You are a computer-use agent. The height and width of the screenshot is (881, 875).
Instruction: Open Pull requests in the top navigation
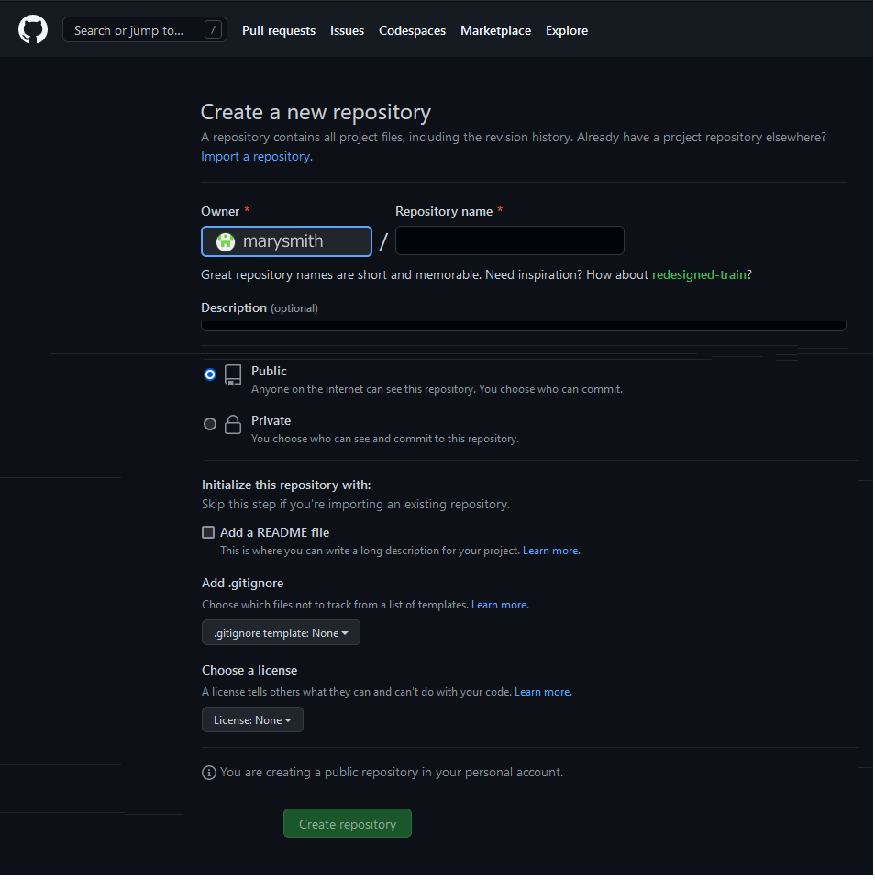(279, 30)
